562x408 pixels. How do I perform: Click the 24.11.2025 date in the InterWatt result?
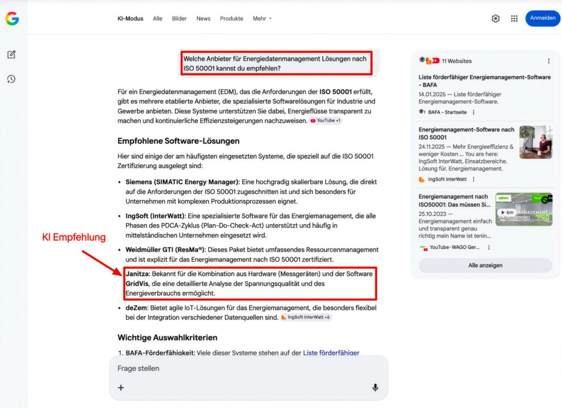point(431,147)
